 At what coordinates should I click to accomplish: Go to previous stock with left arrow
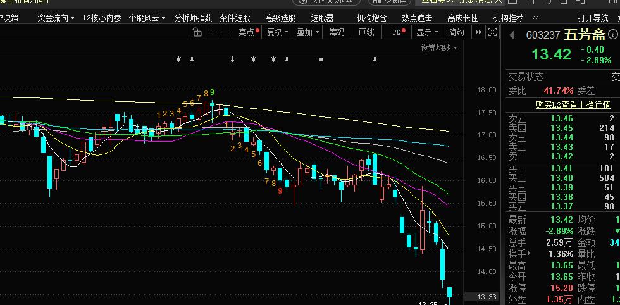512,35
